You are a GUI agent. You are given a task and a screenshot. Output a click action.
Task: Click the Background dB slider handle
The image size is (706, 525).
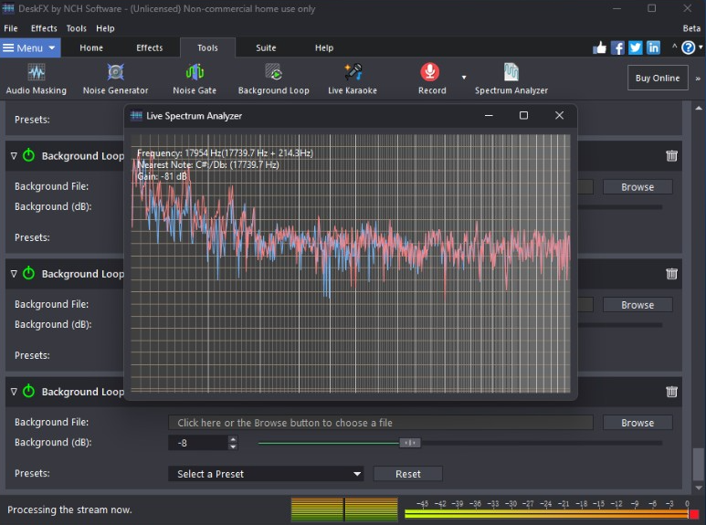[410, 443]
